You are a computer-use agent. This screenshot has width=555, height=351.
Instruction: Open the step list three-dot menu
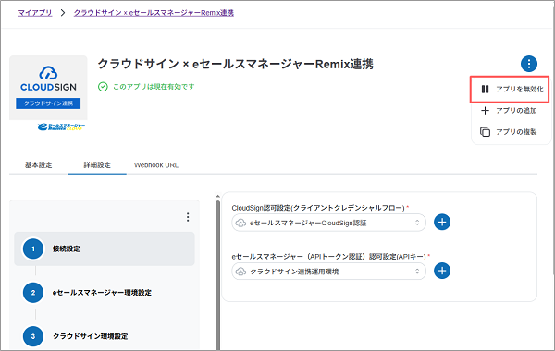tap(188, 217)
